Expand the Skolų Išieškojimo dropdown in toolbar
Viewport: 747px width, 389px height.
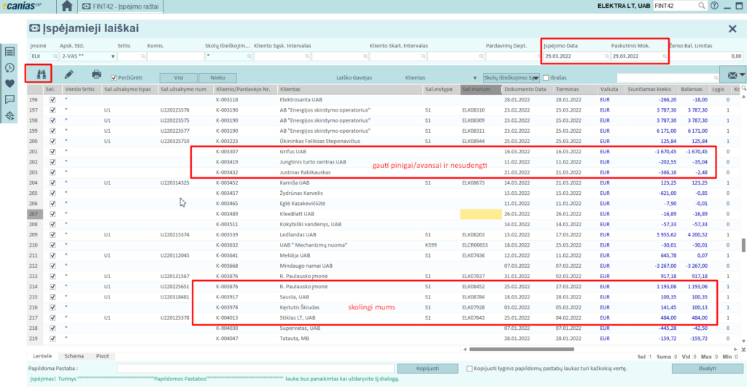point(536,77)
